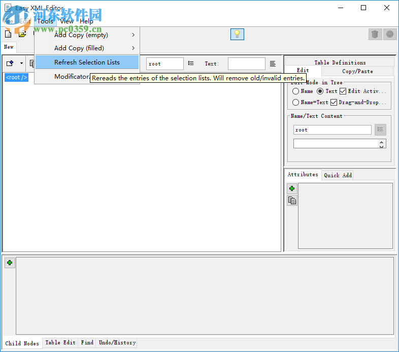Click the round minus remove icon
399x352 pixels.
pos(390,34)
